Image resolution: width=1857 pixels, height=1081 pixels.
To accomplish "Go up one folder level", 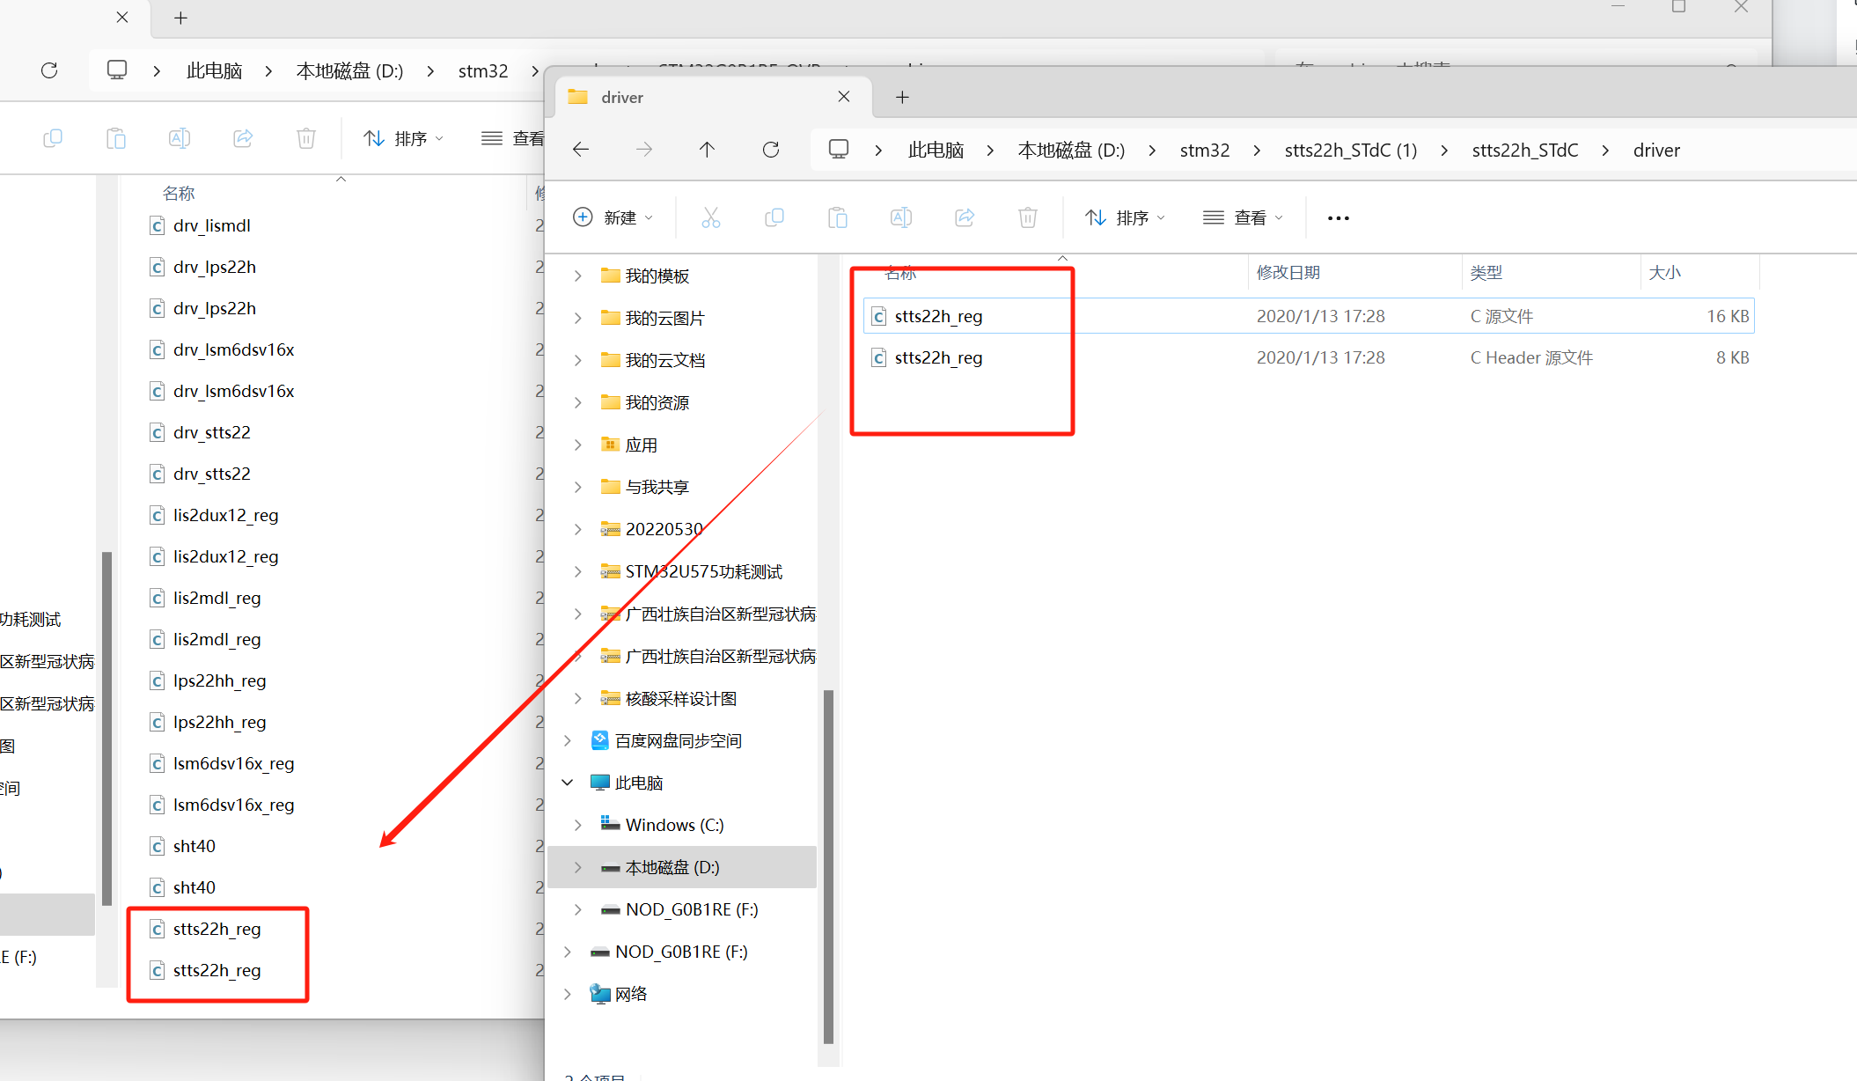I will (x=707, y=150).
